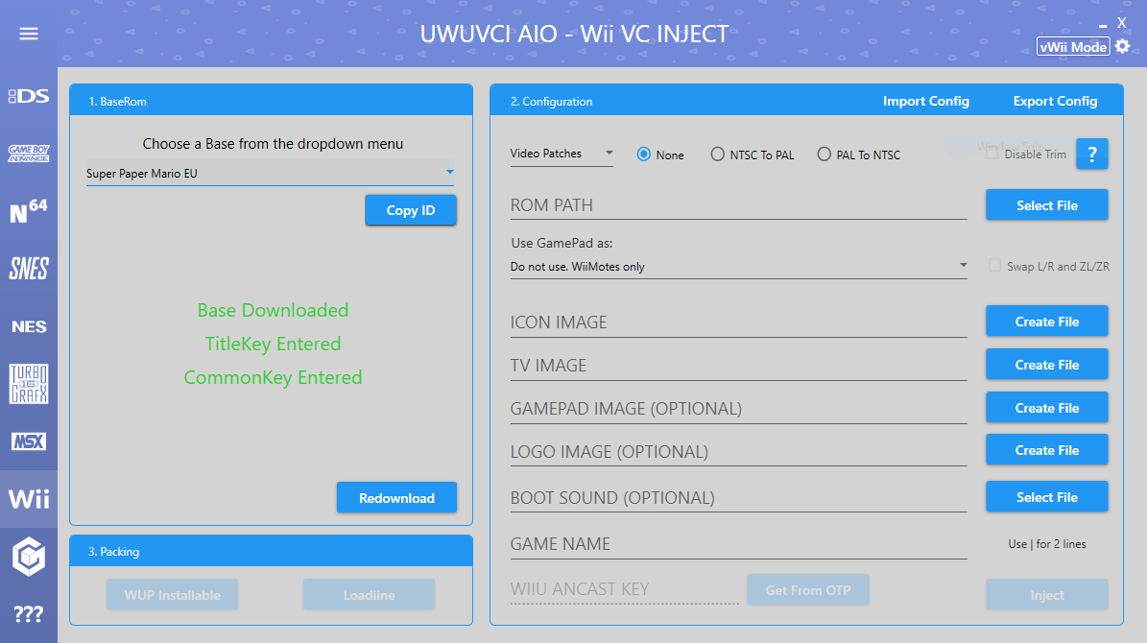
Task: Click Create File for ICON IMAGE
Action: coord(1047,321)
